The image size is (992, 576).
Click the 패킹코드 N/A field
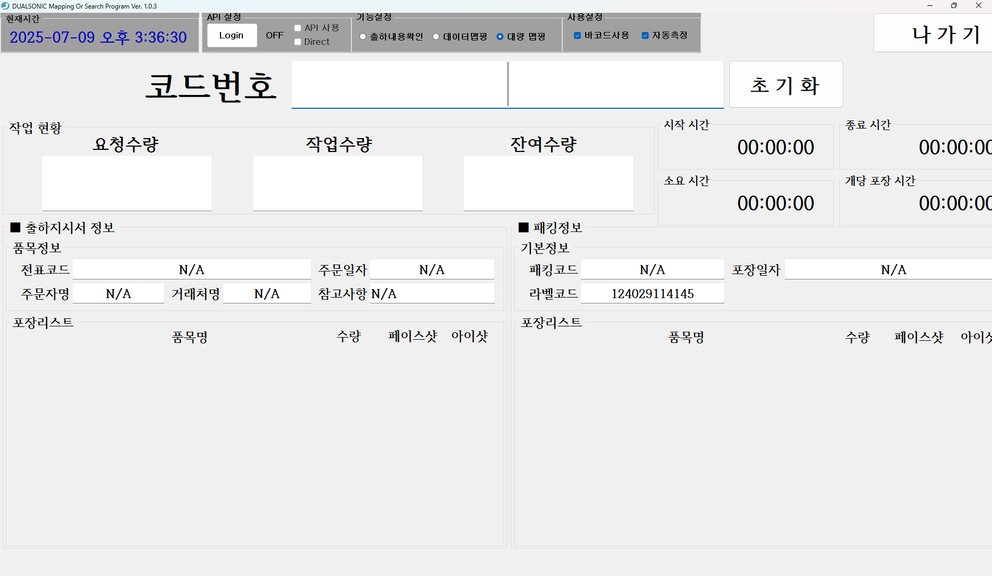(652, 269)
